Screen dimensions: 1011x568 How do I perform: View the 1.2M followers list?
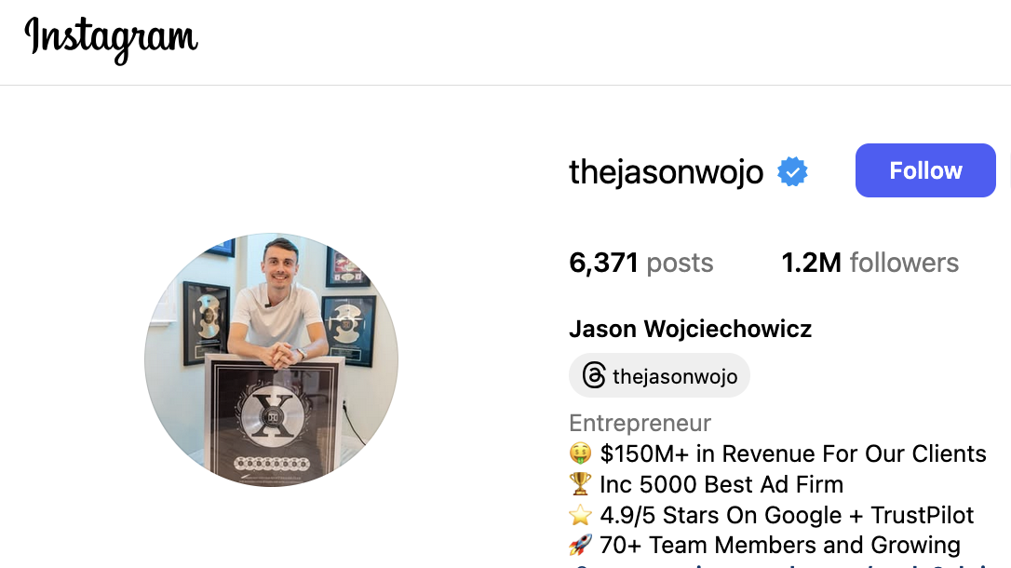tap(869, 263)
